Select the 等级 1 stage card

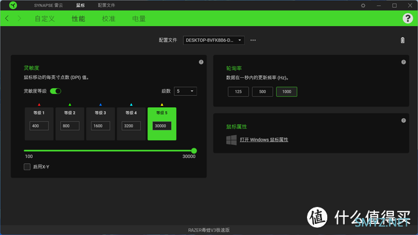click(39, 124)
